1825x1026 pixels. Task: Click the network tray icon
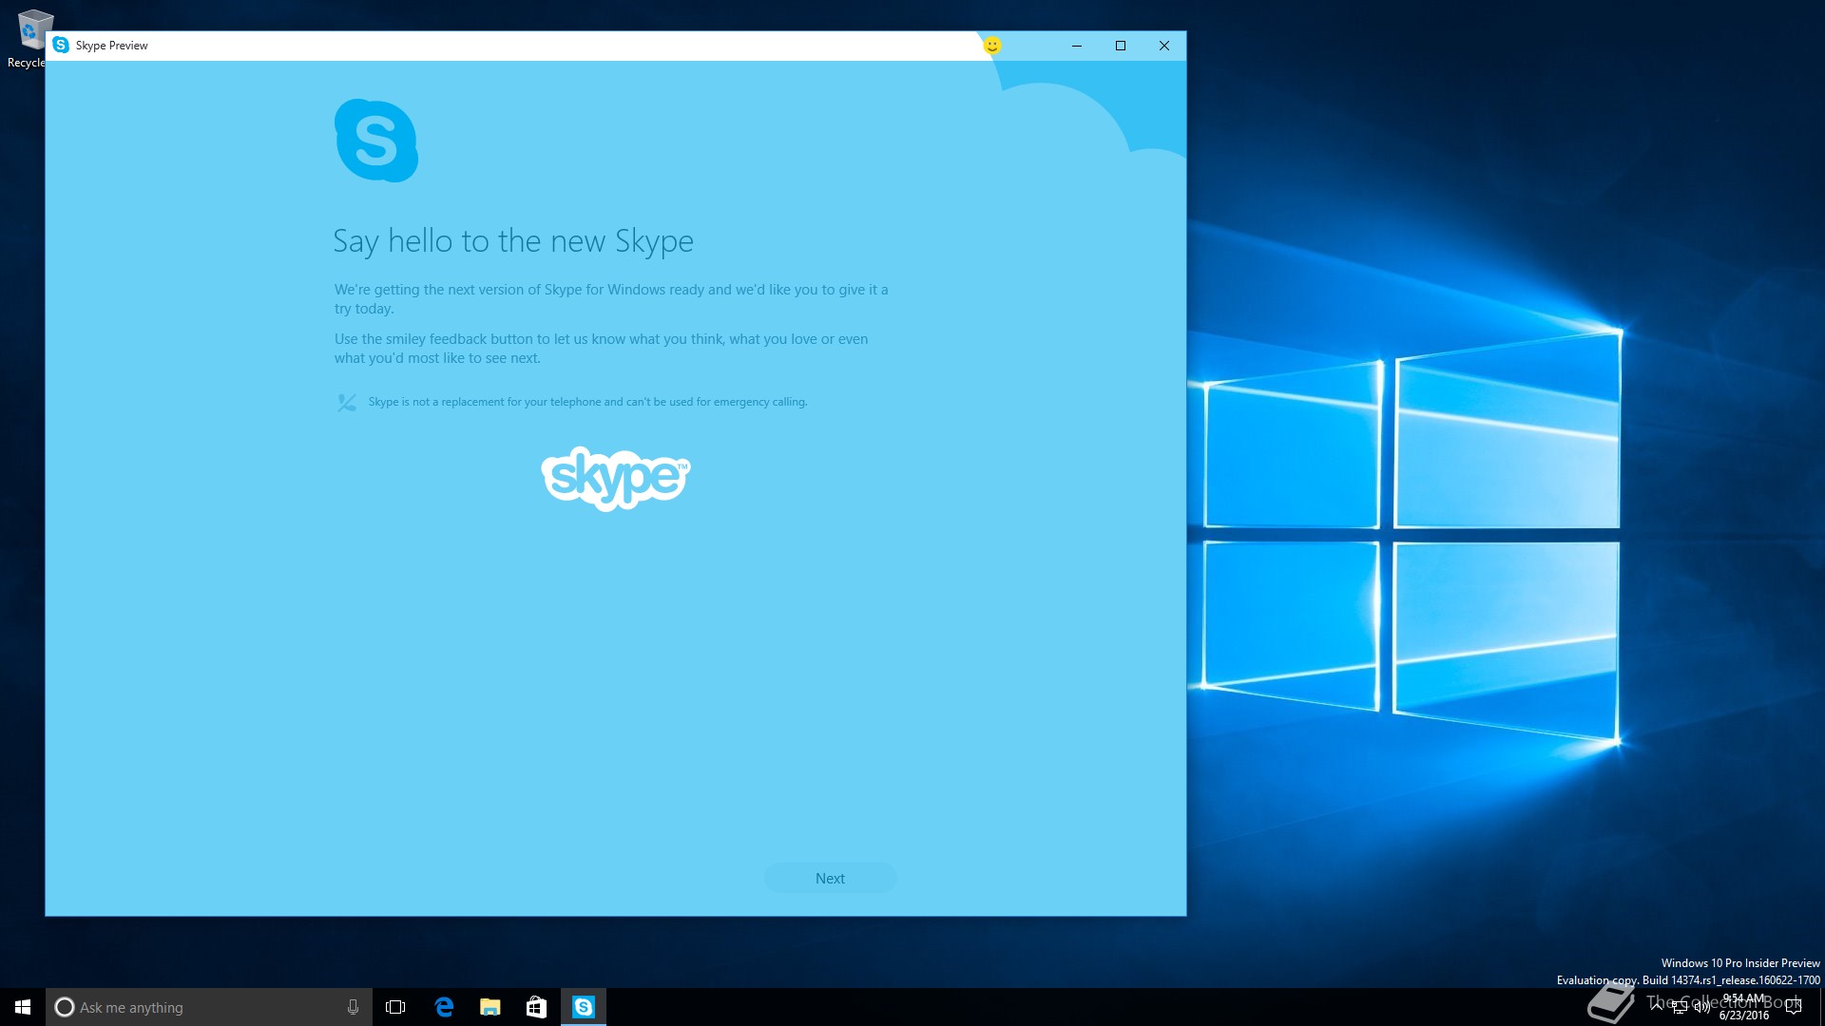coord(1680,1007)
